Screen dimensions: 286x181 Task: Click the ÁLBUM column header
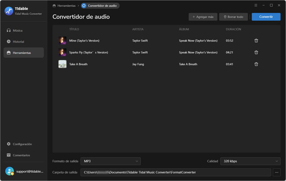click(x=184, y=29)
